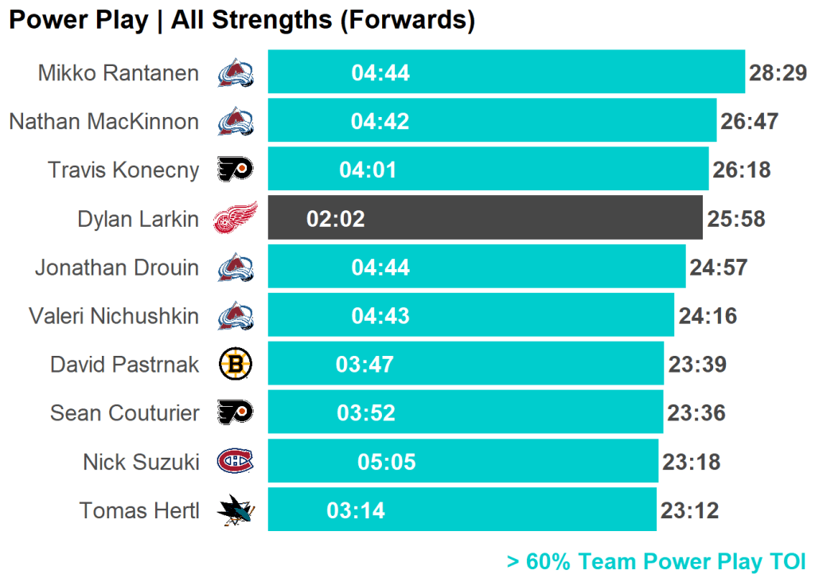
Task: Click the Flyers logo beside Sean Couturier
Action: (236, 412)
